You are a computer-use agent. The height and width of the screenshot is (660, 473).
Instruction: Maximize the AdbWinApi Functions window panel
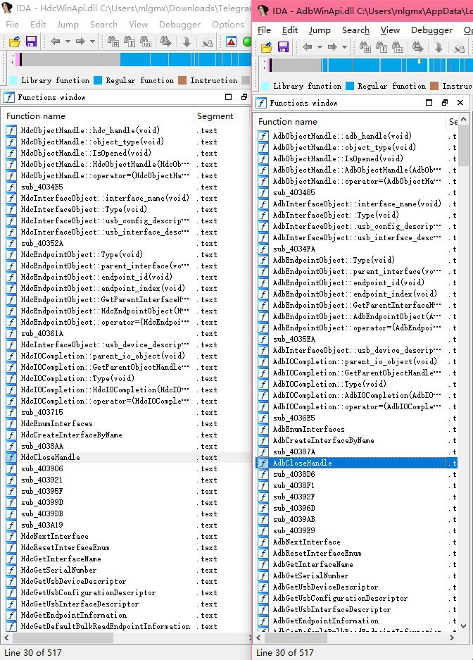coord(429,103)
